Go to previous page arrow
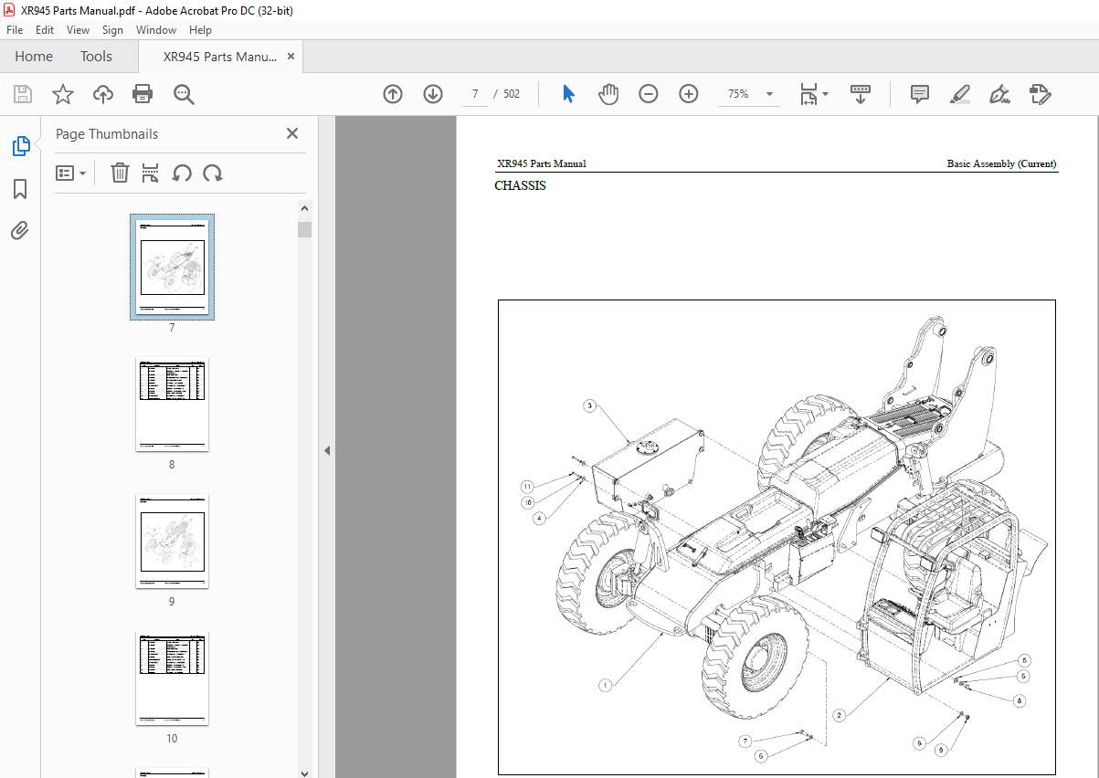This screenshot has height=778, width=1099. [x=393, y=94]
